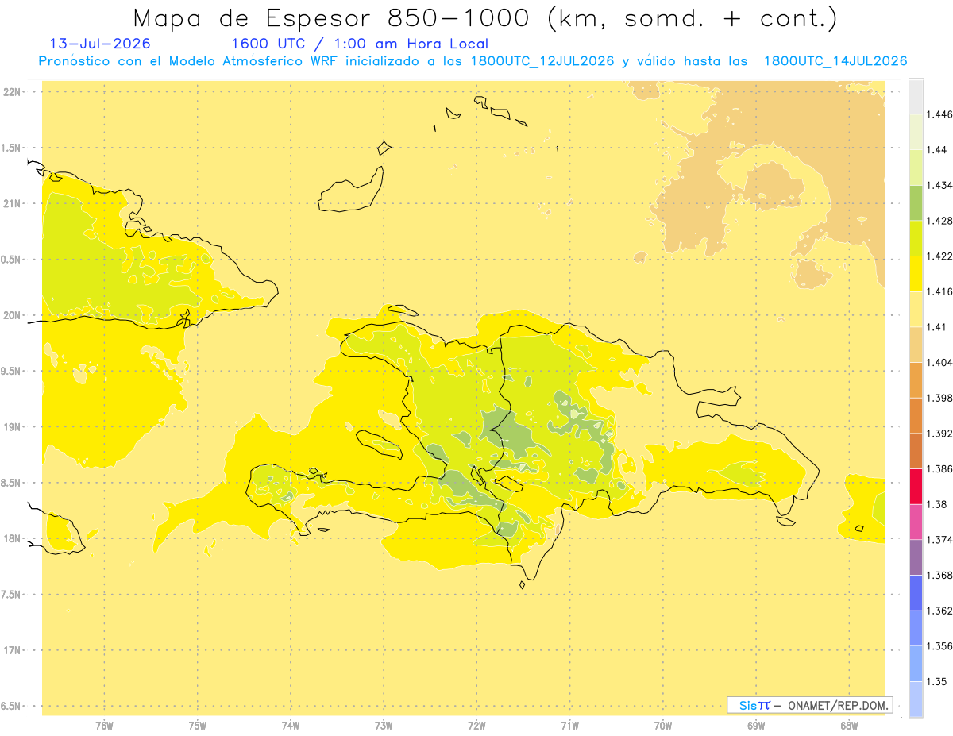Pick the light orange swatch between 1.398 and 1.404

pos(916,380)
